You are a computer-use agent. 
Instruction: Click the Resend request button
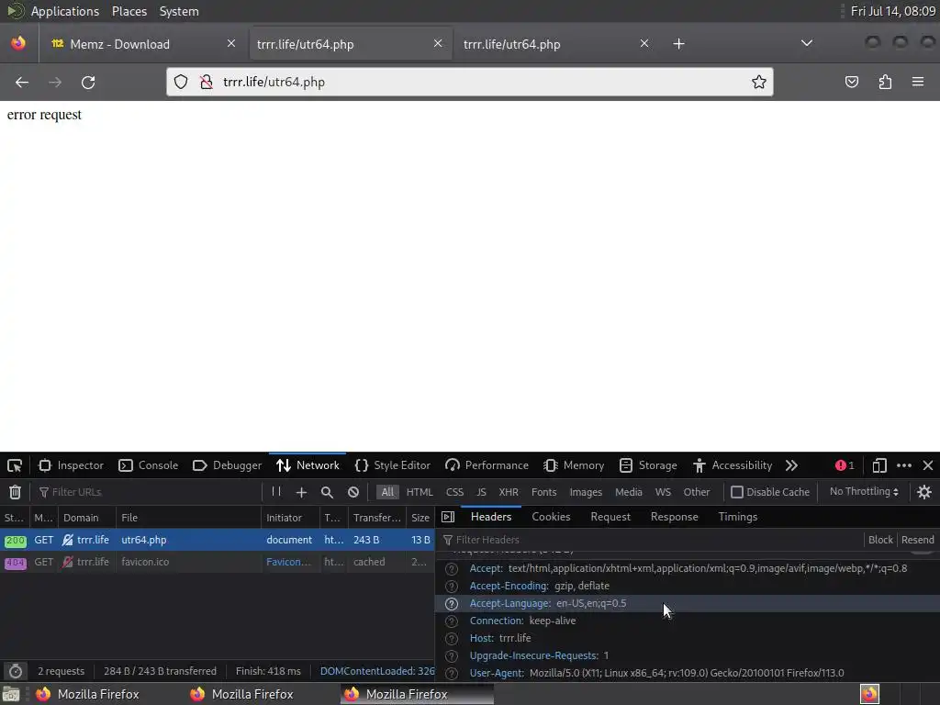pyautogui.click(x=917, y=540)
